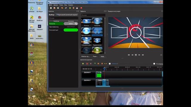Jump to next marker icon

tap(102, 64)
